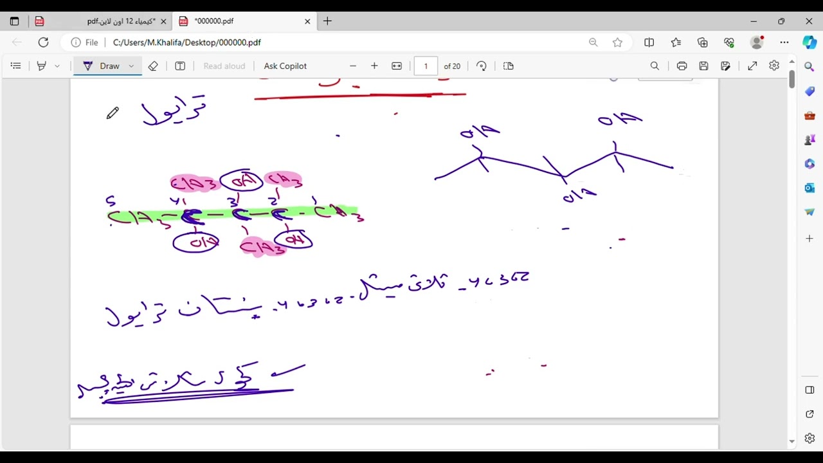Viewport: 823px width, 463px height.
Task: Select the Add text tool
Action: pyautogui.click(x=180, y=66)
